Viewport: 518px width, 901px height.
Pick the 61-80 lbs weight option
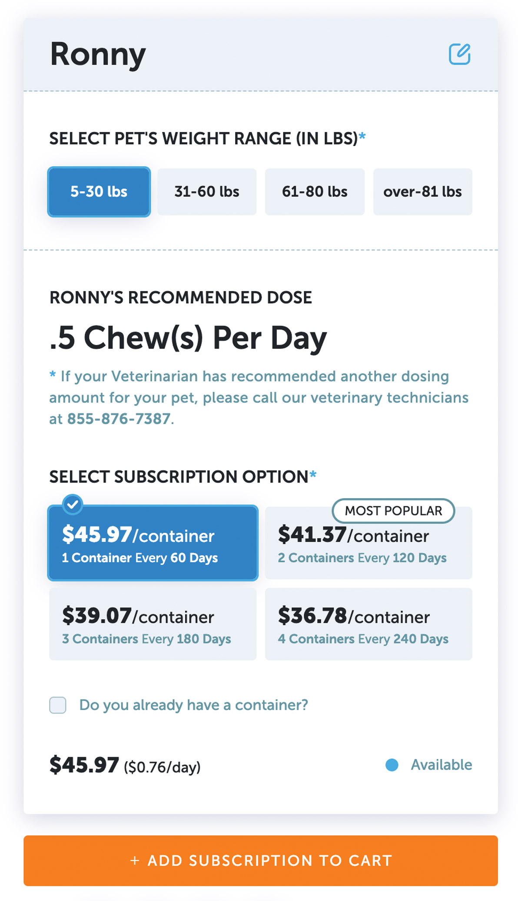pos(315,192)
